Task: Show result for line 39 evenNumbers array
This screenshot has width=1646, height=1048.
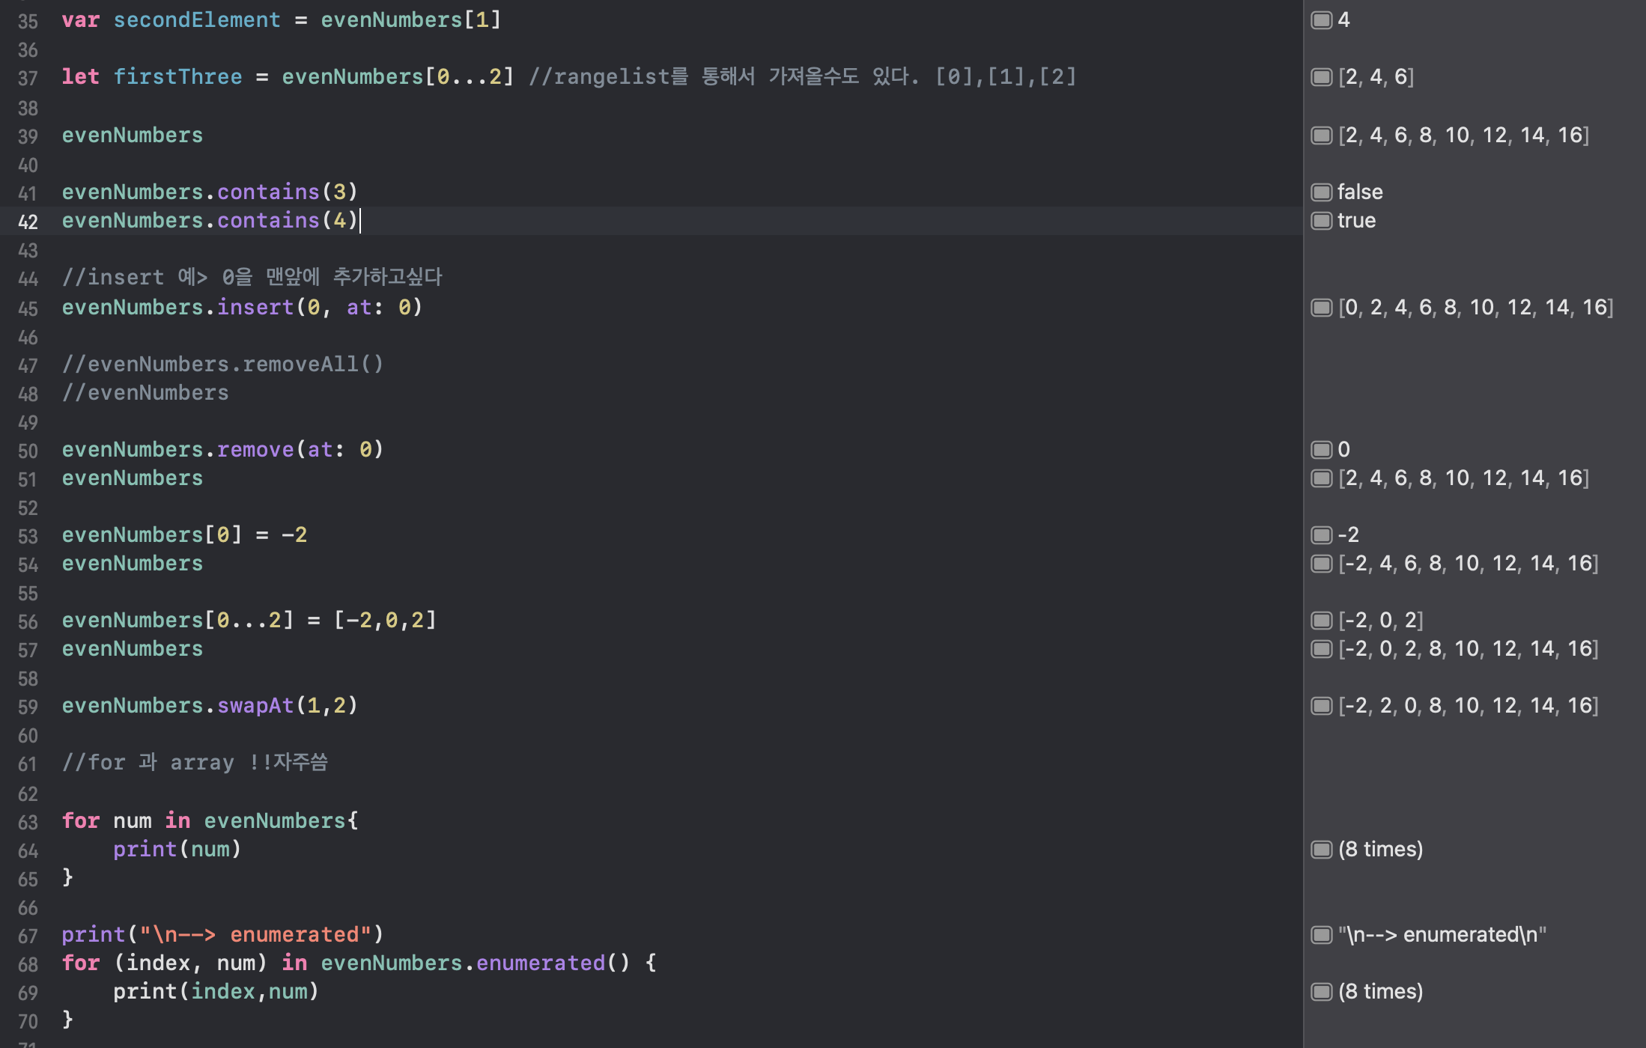Action: (1322, 135)
